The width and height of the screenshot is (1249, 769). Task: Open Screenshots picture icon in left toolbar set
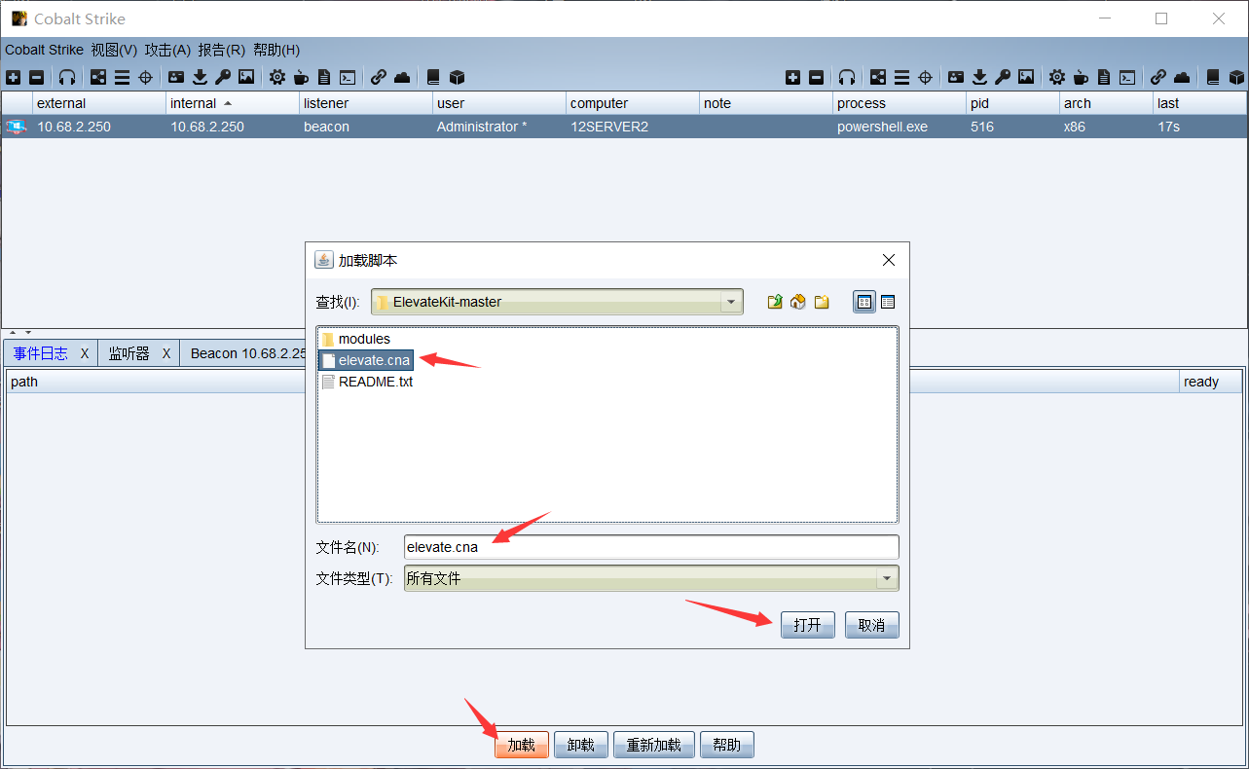[x=246, y=77]
